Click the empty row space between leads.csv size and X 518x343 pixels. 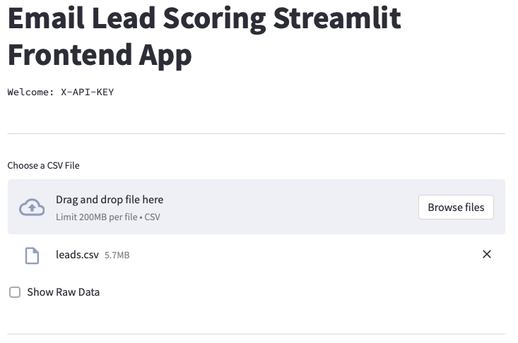(304, 255)
